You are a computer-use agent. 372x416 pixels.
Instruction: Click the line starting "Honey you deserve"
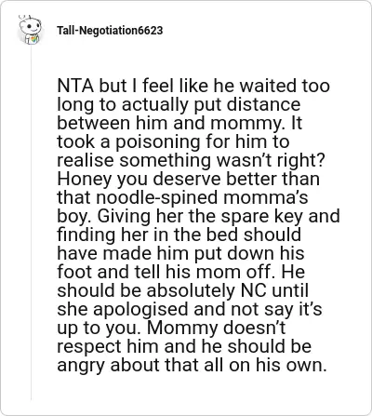188,179
